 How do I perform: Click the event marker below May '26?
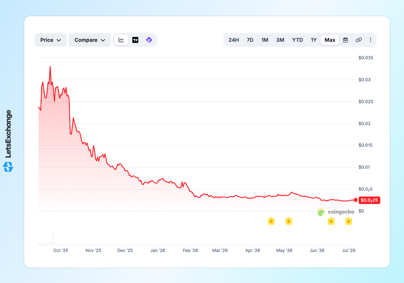(x=289, y=221)
